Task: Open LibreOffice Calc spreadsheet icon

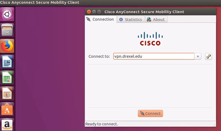Action: (7, 78)
